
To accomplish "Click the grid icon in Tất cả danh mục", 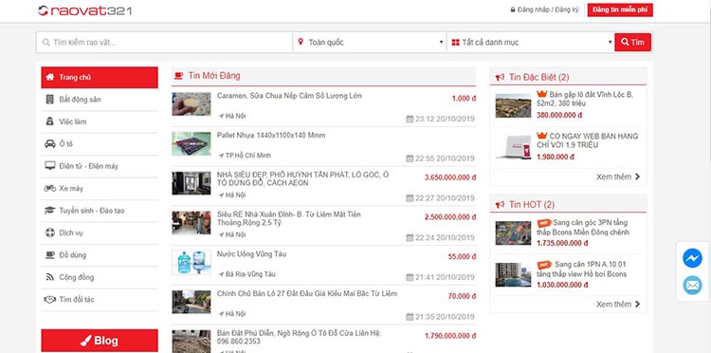I will coord(456,42).
